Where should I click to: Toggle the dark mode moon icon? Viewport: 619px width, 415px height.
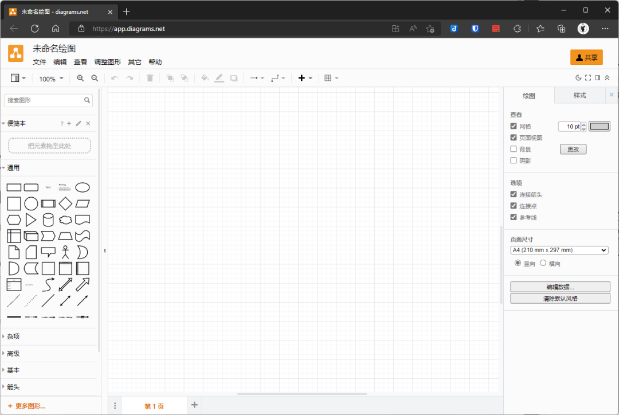pyautogui.click(x=578, y=78)
